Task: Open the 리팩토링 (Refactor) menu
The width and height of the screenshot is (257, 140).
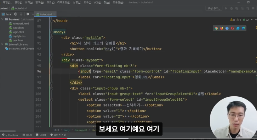Action: 64,3
